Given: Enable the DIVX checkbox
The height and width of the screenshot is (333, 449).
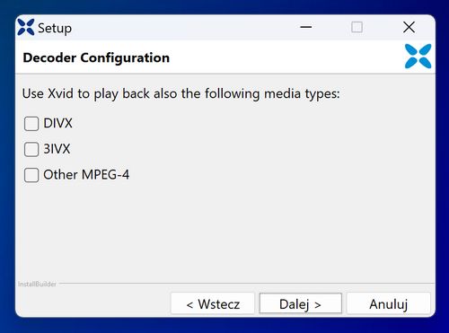Looking at the screenshot, I should click(x=31, y=124).
